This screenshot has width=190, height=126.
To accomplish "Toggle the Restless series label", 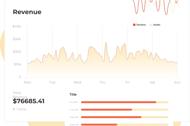I will tap(141, 25).
